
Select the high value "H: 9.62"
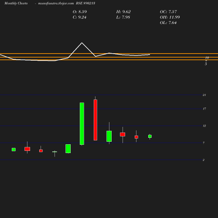pyautogui.click(x=123, y=12)
